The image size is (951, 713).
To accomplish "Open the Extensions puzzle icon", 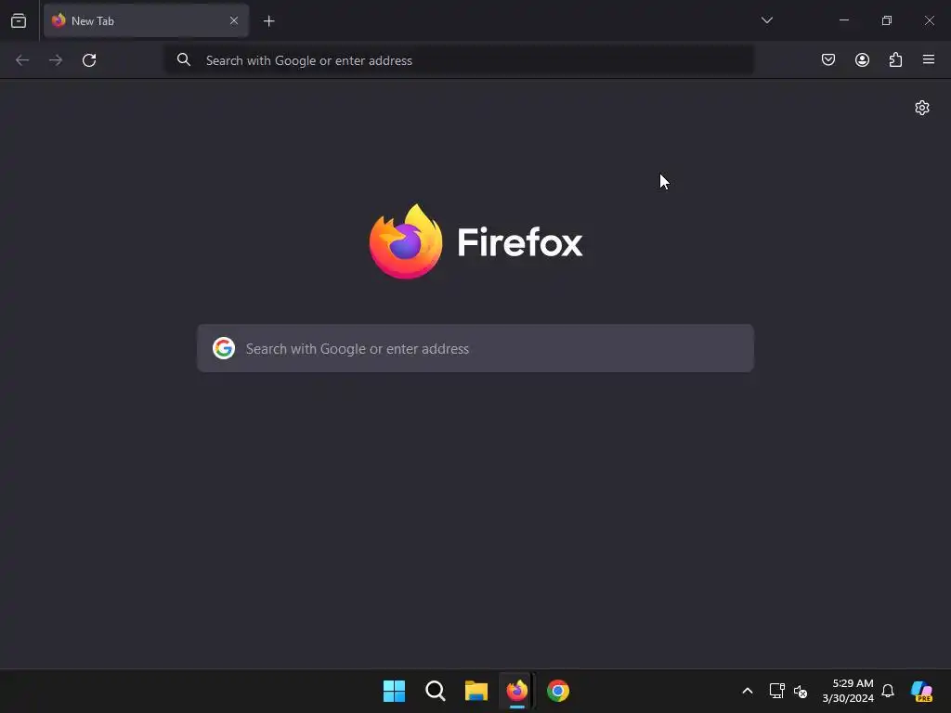I will [x=895, y=59].
